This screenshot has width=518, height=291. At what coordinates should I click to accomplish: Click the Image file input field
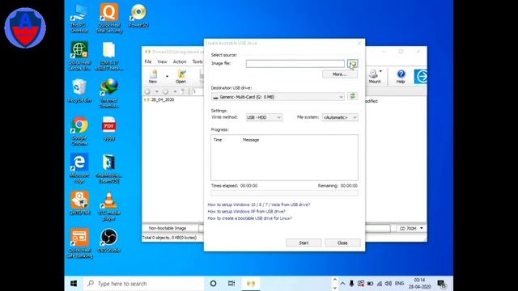(x=295, y=64)
